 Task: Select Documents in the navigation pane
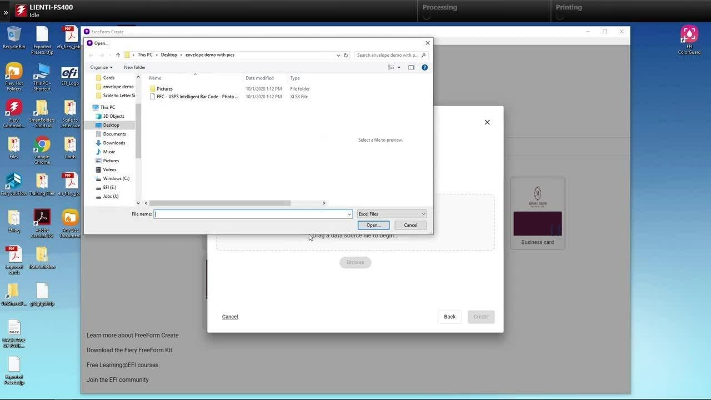(x=114, y=134)
